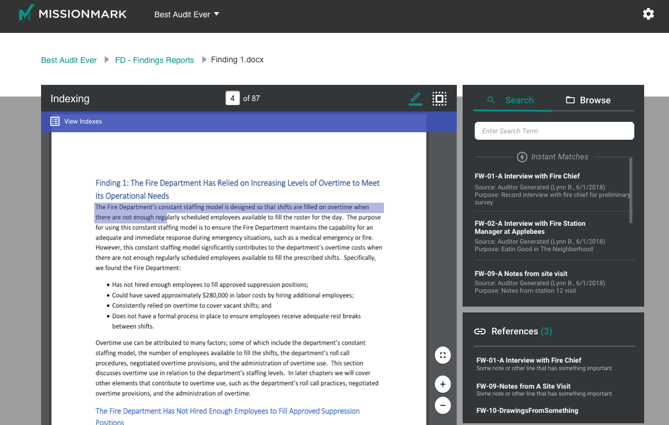Click the Finding 1 heading in document
This screenshot has height=425, width=669.
(237, 189)
